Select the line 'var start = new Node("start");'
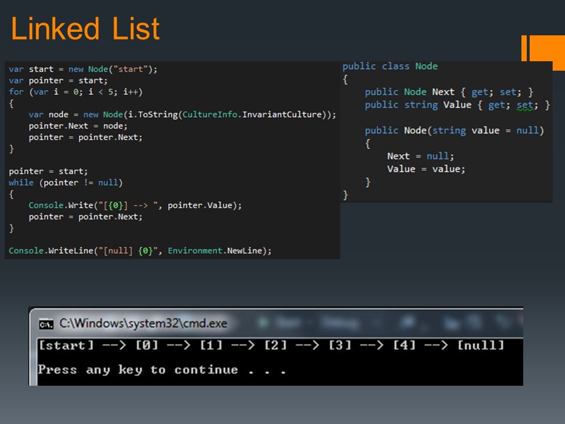Image resolution: width=565 pixels, height=424 pixels. point(83,69)
